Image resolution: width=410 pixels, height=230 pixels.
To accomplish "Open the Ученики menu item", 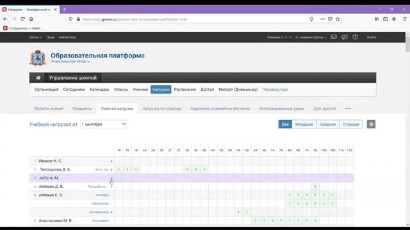I will click(x=140, y=89).
